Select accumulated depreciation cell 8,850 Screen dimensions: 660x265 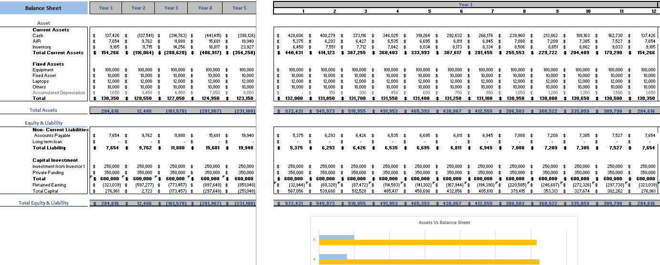click(x=248, y=93)
